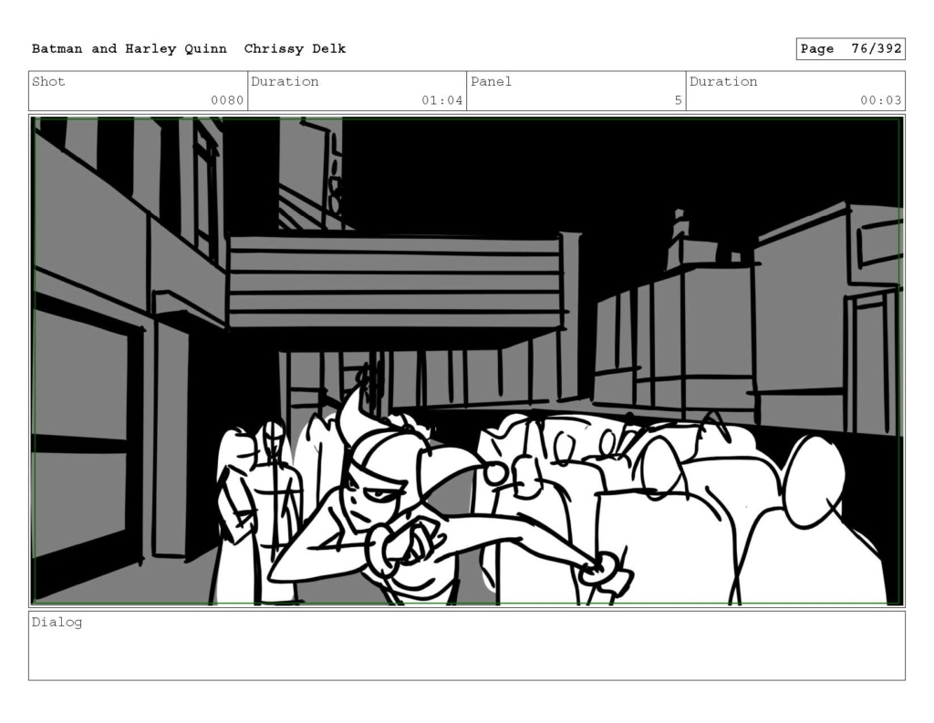Select the shot number '0080'

(227, 100)
